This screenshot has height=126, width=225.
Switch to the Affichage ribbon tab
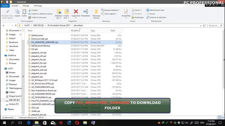(x=38, y=6)
